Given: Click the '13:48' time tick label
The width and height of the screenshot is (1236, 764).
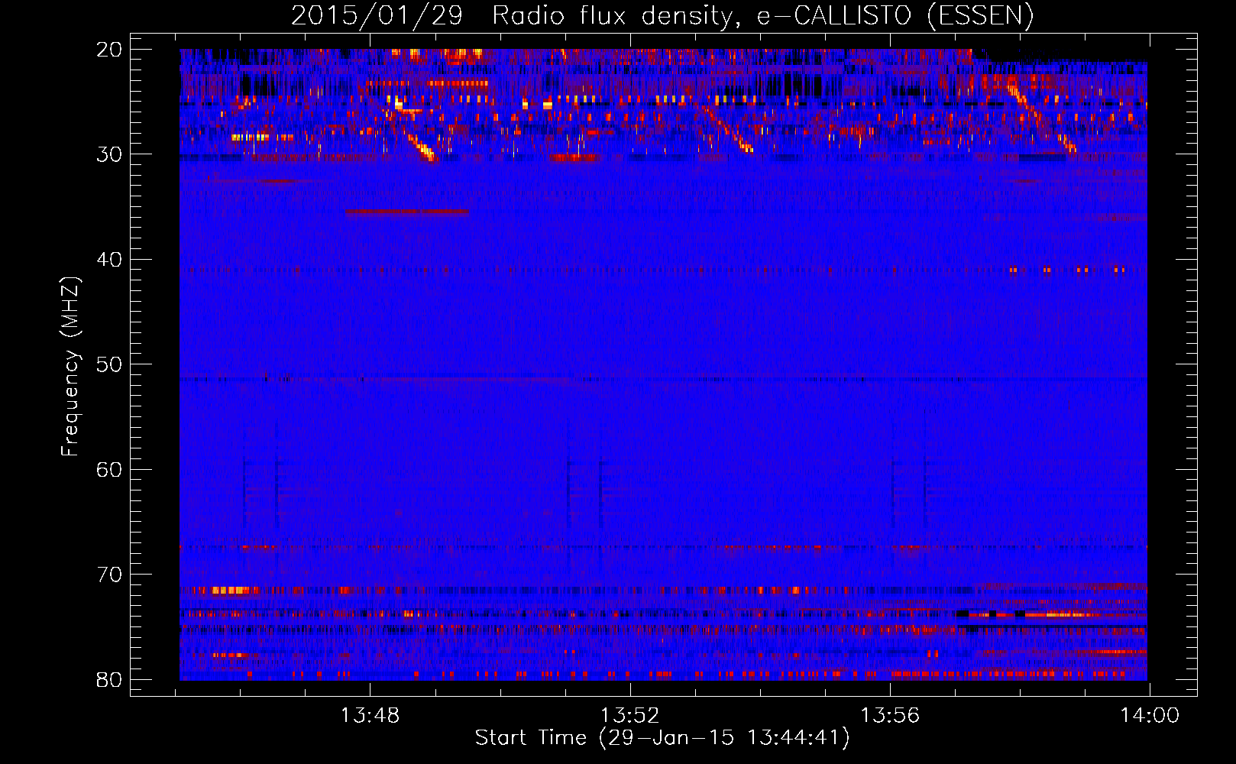Looking at the screenshot, I should (370, 716).
